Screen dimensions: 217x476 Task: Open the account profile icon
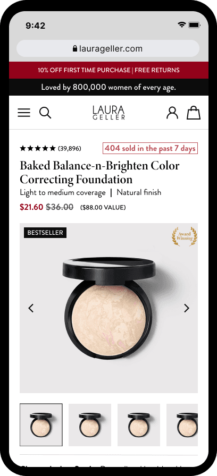[x=172, y=113]
